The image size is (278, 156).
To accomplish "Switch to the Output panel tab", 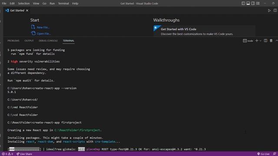I will pyautogui.click(x=29, y=41).
